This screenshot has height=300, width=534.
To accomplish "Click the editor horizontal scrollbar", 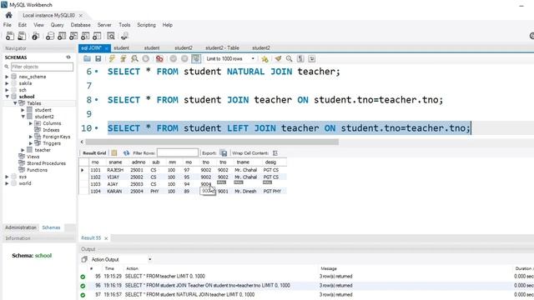I will point(212,142).
